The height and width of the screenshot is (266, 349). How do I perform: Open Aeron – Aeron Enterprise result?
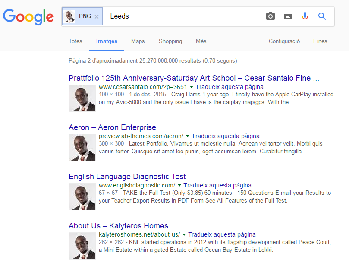(113, 127)
